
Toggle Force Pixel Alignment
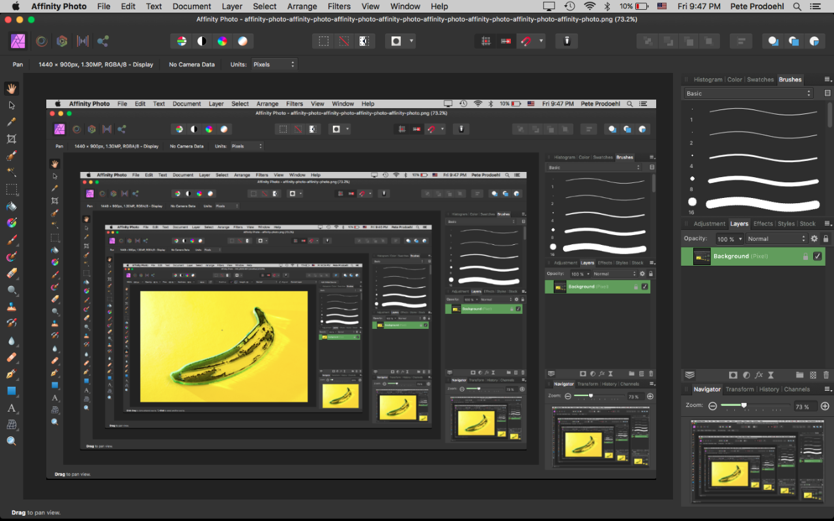[485, 41]
